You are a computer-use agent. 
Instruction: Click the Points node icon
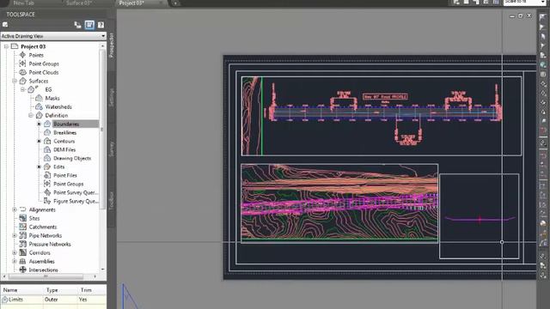(23, 55)
